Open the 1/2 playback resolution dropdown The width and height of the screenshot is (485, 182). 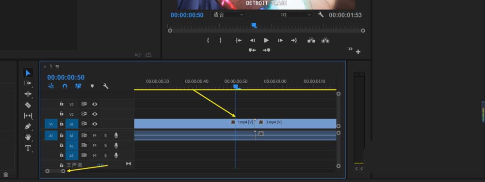click(x=295, y=15)
